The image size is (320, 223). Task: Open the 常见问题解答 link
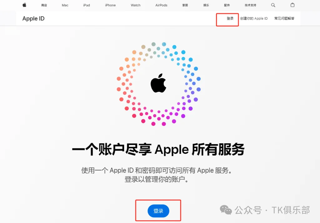(284, 18)
